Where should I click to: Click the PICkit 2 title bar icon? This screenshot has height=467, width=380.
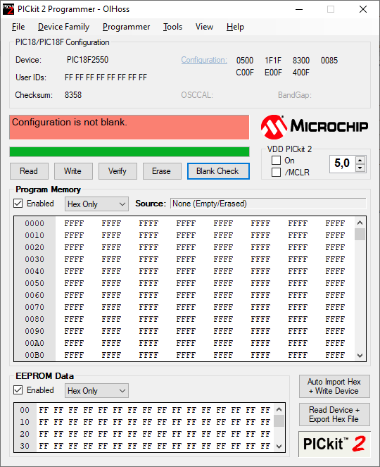point(8,9)
